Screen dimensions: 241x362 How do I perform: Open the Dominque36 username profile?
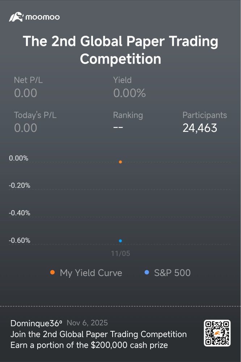pyautogui.click(x=36, y=323)
